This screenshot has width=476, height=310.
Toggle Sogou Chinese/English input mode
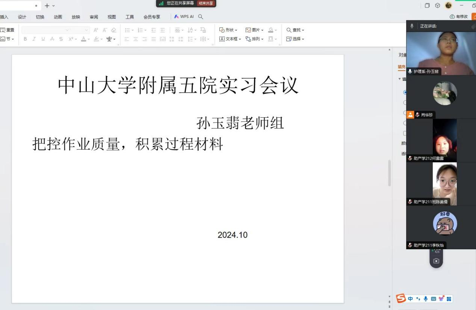coord(410,299)
